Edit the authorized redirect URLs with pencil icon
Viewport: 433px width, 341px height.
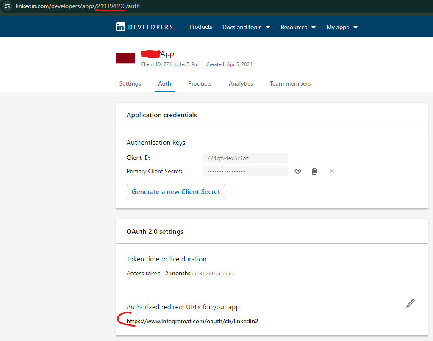[x=410, y=303]
